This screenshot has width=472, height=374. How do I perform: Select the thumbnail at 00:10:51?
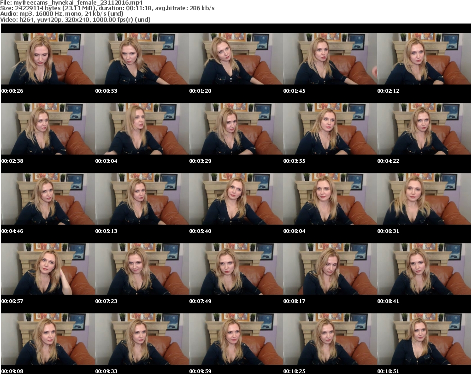click(x=424, y=339)
